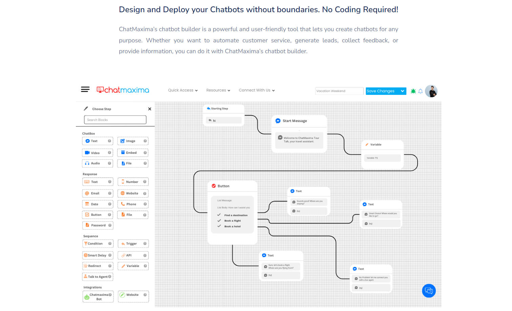
Task: Add an Embed block
Action: tap(133, 153)
